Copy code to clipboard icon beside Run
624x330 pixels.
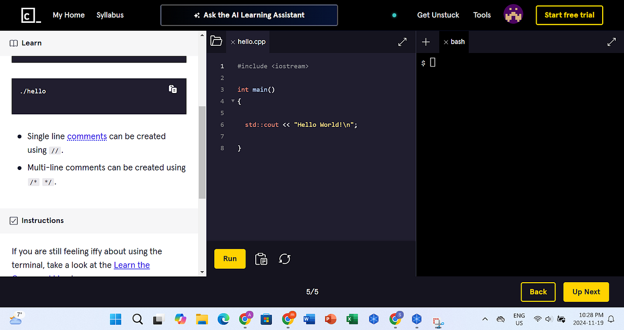pos(261,259)
